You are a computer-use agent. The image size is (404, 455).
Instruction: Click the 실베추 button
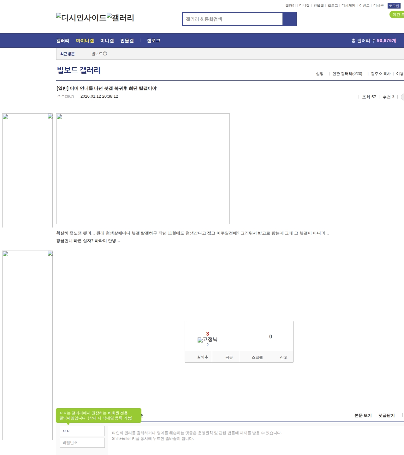pos(202,357)
